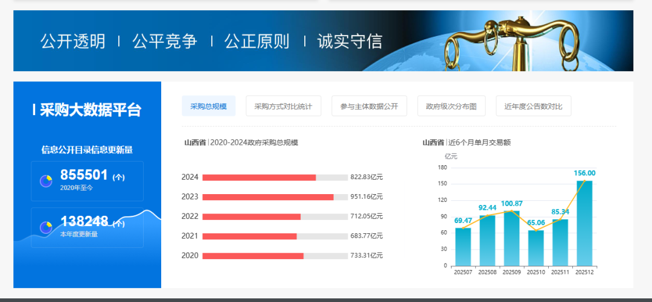Image resolution: width=652 pixels, height=302 pixels.
Task: Click pie icon beside 855501 count
Action: tap(46, 181)
